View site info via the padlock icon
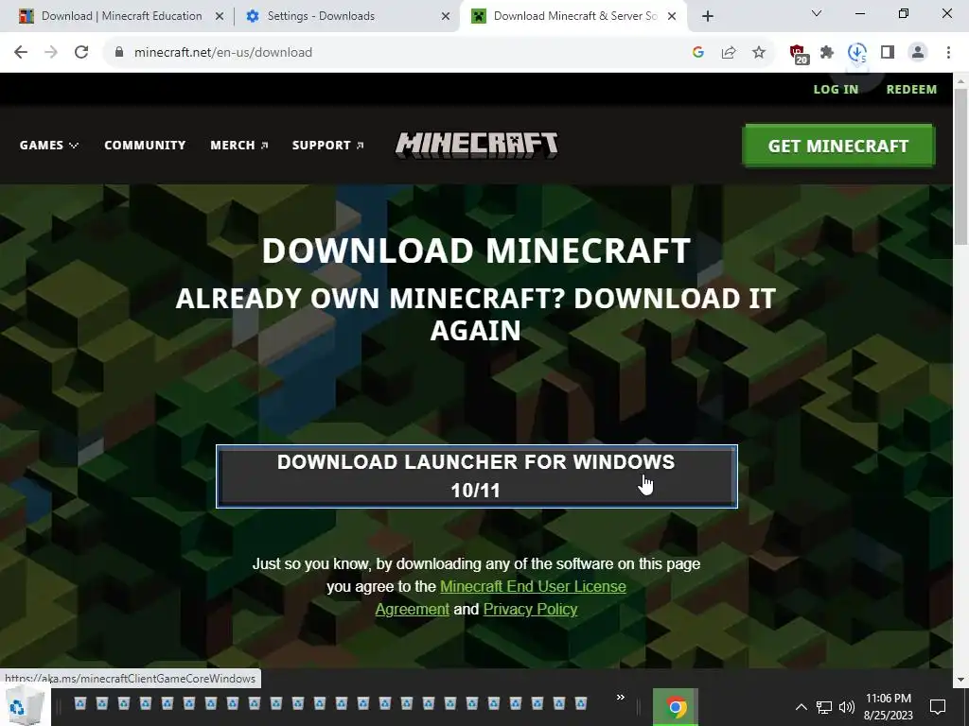The width and height of the screenshot is (969, 726). pos(119,53)
